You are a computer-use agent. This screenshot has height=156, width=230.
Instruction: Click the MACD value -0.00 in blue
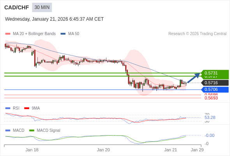point(209,135)
